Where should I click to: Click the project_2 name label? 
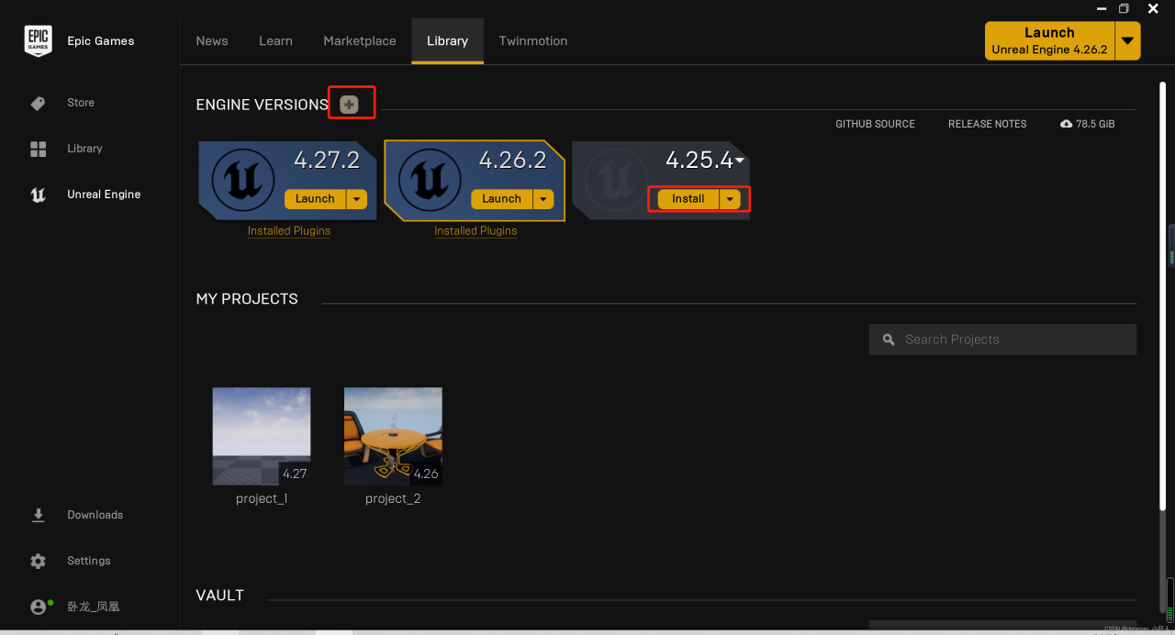393,498
